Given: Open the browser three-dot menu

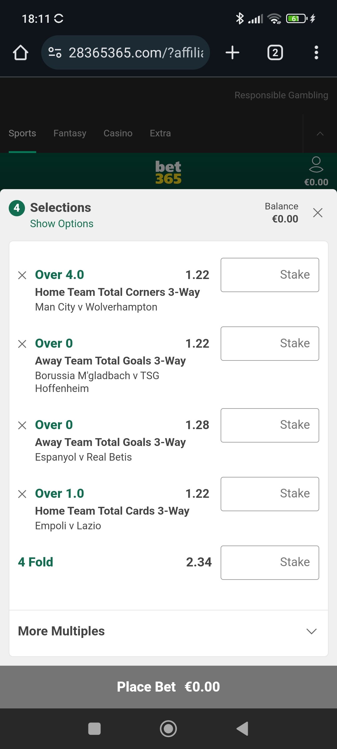Looking at the screenshot, I should 316,52.
